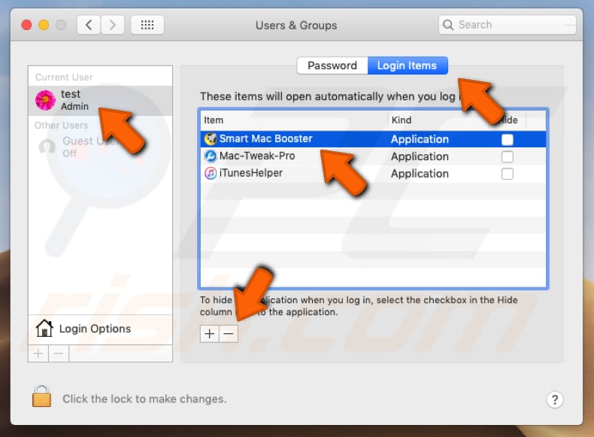Click the iTunesHelper app icon
Viewport: 594px width, 437px height.
(211, 173)
